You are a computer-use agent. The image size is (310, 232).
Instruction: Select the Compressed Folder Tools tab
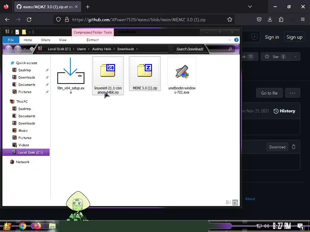tap(93, 32)
